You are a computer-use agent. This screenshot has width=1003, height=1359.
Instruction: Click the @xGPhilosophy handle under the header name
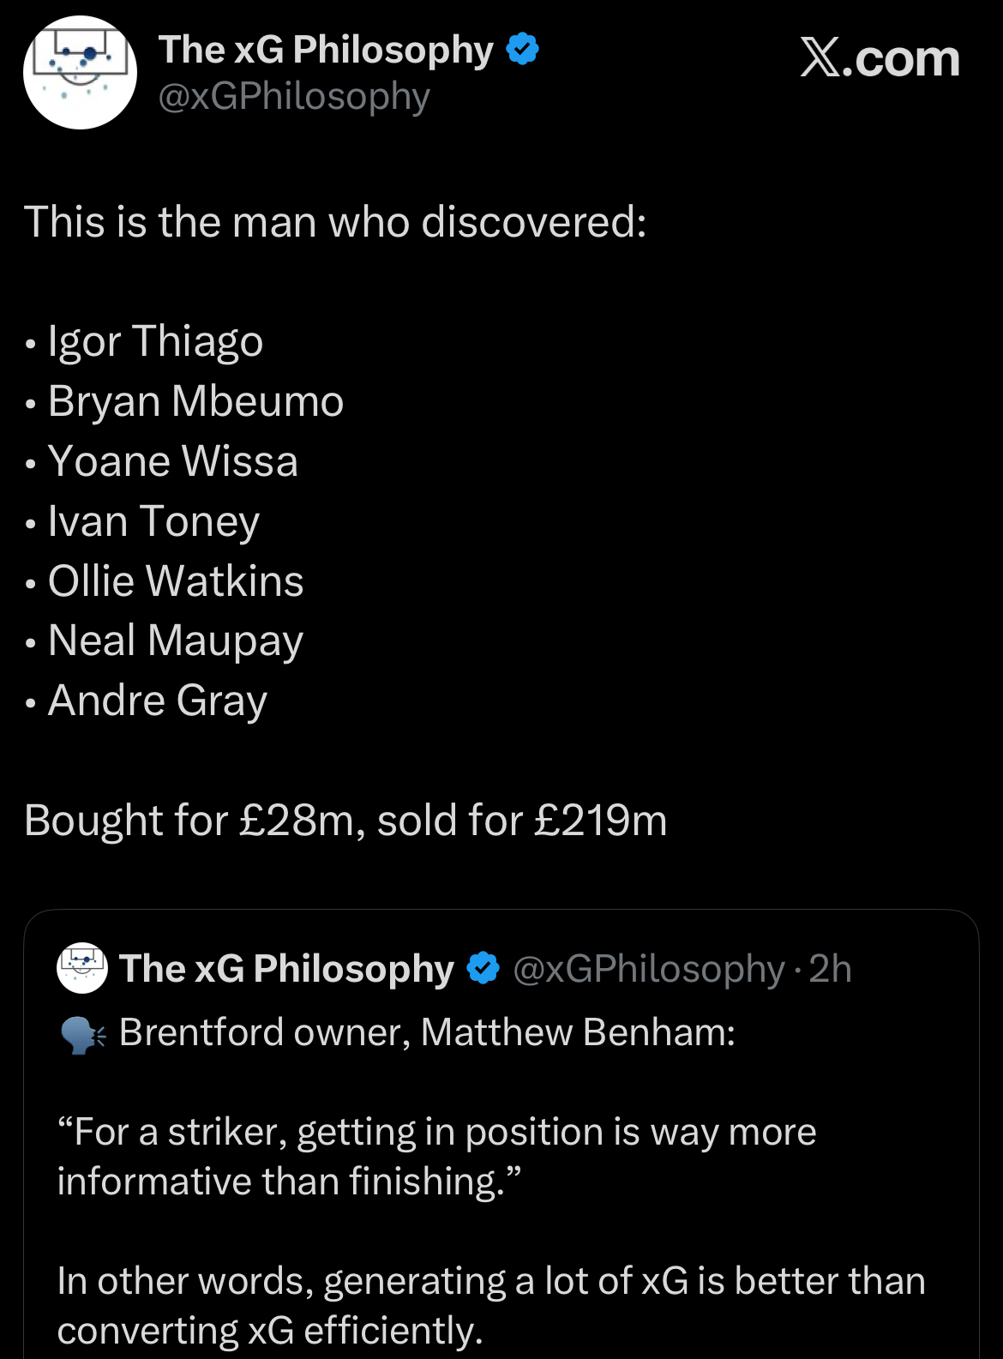[x=294, y=97]
